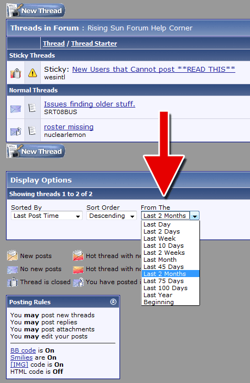
Task: Click thread starter name SRT08BUS
Action: (x=60, y=112)
